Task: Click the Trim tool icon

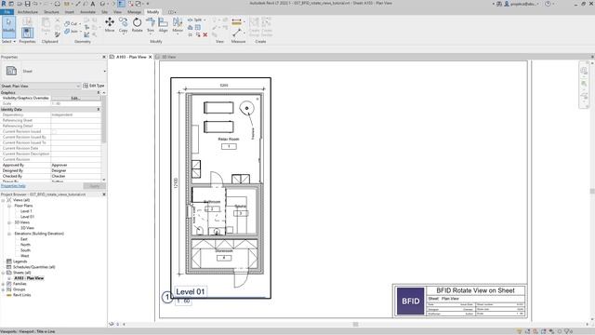Action: pos(151,22)
